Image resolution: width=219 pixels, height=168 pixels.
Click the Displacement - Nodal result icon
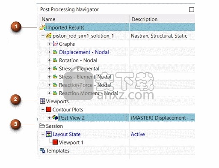coord(55,52)
